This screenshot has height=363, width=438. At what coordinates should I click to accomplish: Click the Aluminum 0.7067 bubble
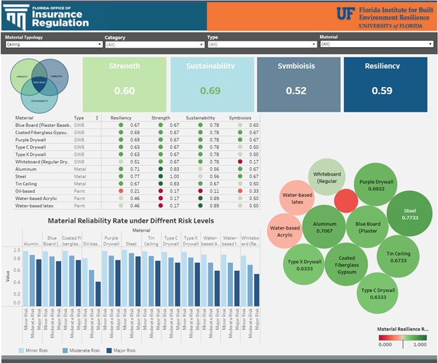click(324, 225)
